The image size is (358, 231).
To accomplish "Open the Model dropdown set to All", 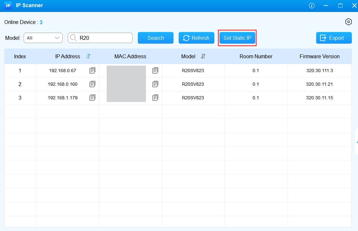I will click(x=43, y=38).
